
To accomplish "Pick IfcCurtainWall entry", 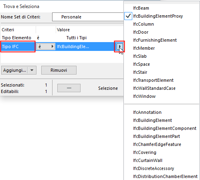I will click(162, 160).
